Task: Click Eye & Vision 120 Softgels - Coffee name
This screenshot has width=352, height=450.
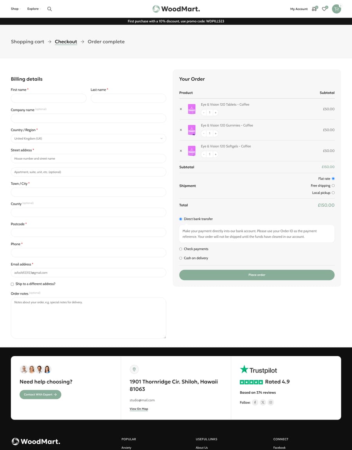Action: pos(226,146)
